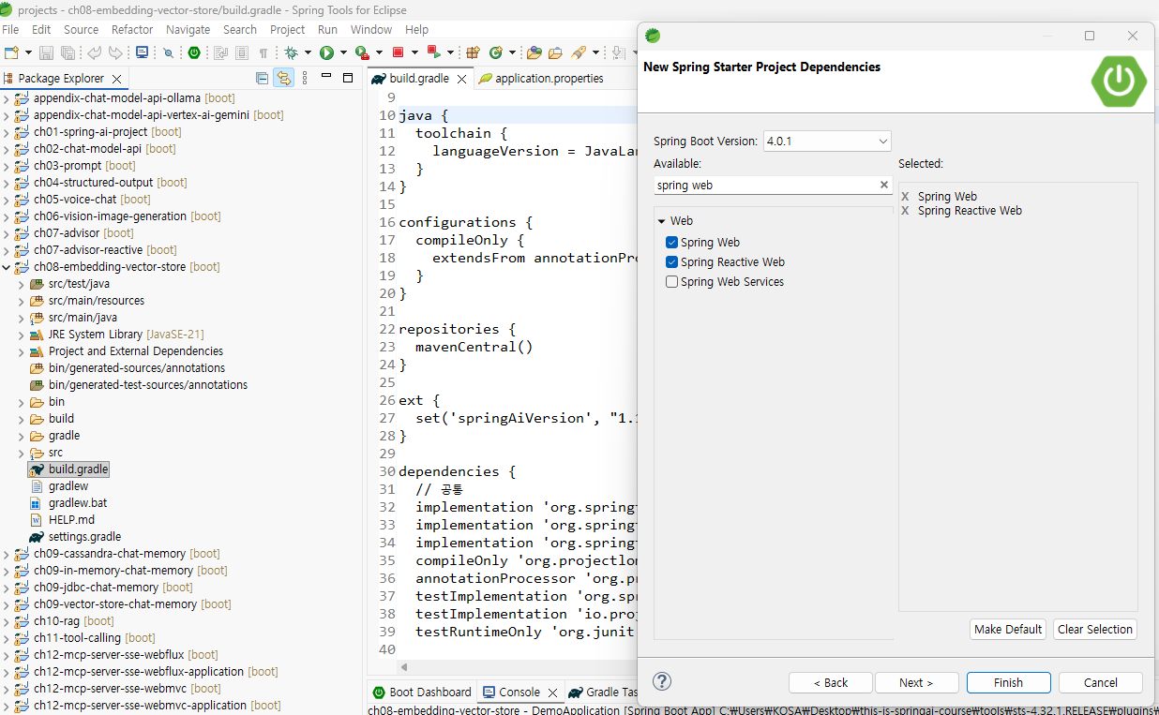
Task: Uncheck the Spring Web checkbox
Action: pos(671,243)
